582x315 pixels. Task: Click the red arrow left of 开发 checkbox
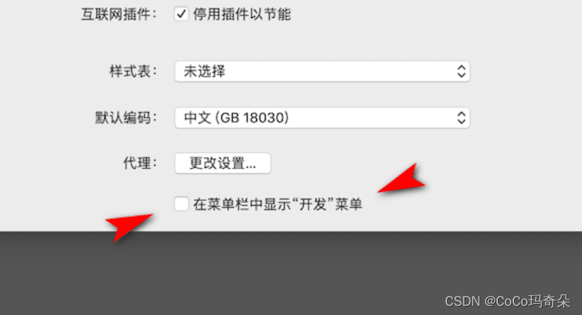(x=128, y=226)
